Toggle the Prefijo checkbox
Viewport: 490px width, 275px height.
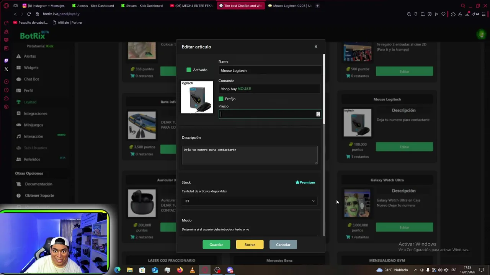click(x=221, y=99)
